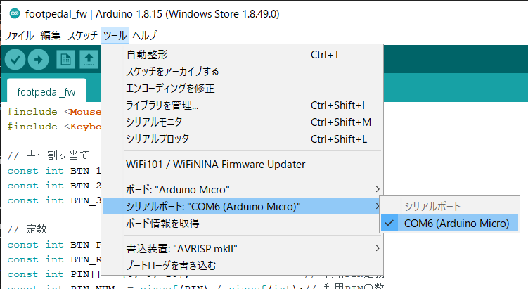This screenshot has height=289, width=528.
Task: Click the Upload arrow toolbar icon
Action: 39,60
